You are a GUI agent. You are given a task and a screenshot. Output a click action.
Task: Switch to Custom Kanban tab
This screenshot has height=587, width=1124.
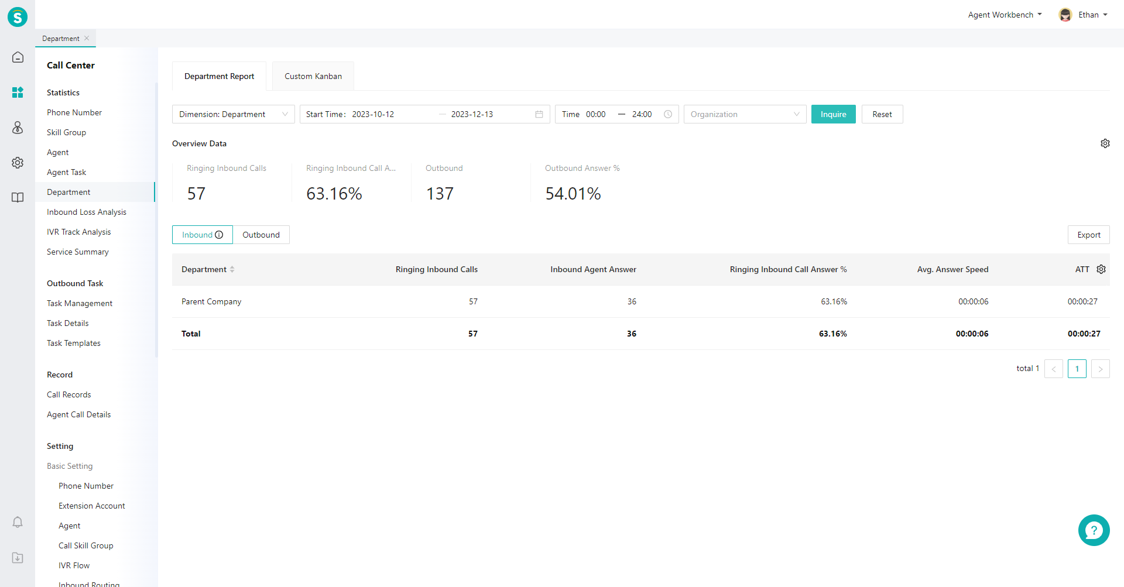coord(313,76)
